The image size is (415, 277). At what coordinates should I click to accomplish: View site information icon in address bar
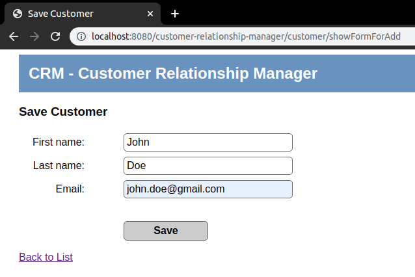[x=81, y=36]
